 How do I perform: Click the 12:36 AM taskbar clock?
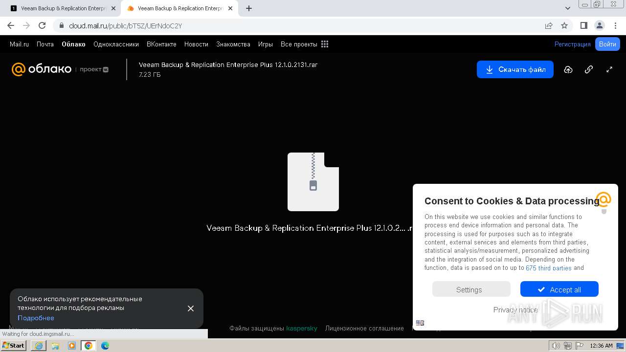coord(601,346)
